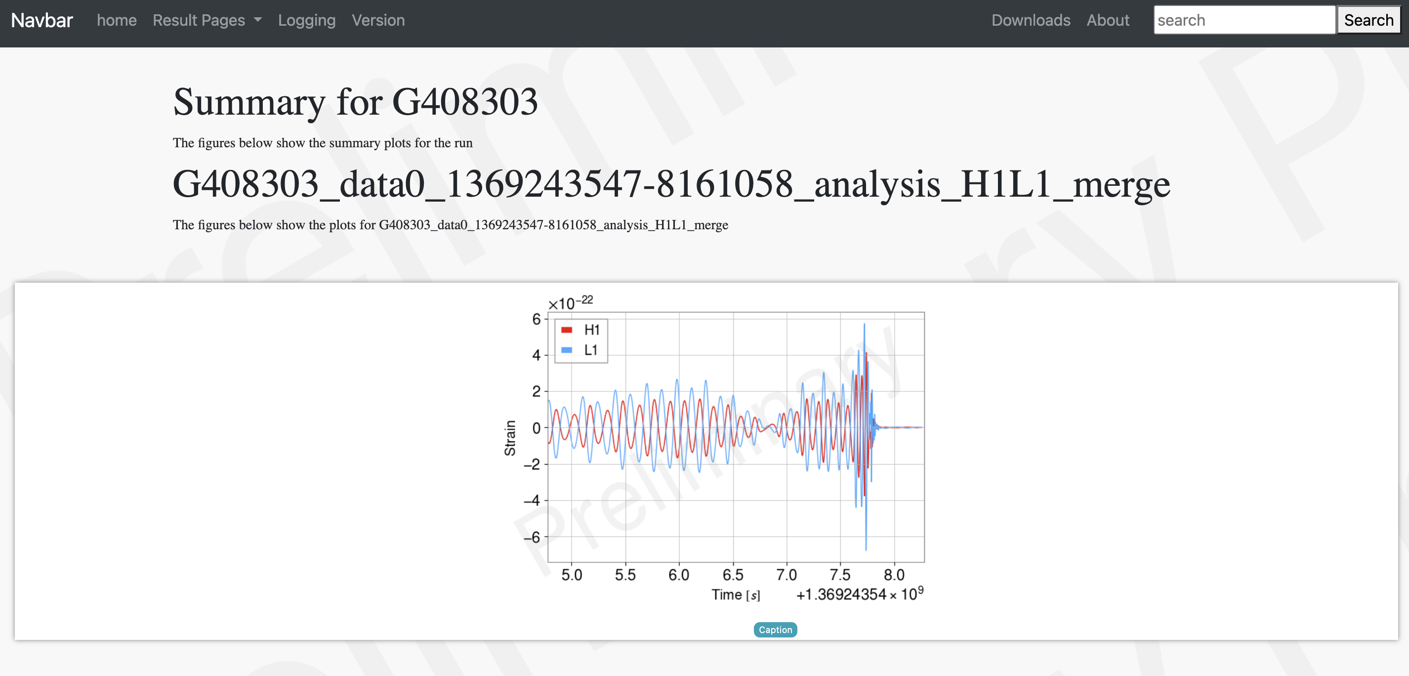The image size is (1409, 676).
Task: Click the red H1 legend swatch
Action: click(x=566, y=330)
